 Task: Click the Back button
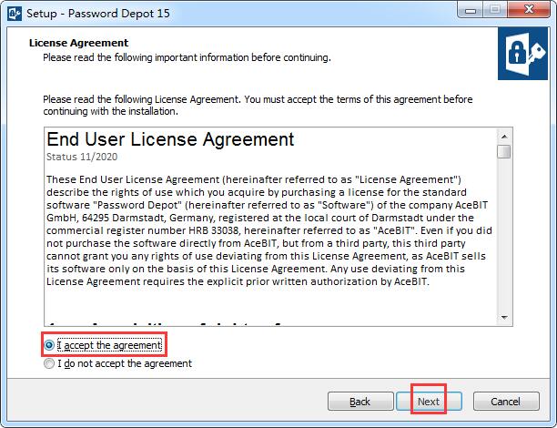360,402
